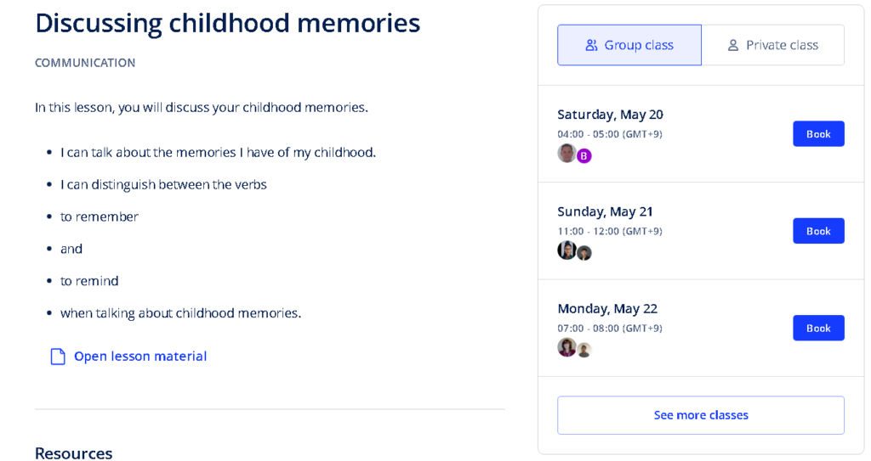
Task: Book the Sunday, May 21 class
Action: point(818,231)
